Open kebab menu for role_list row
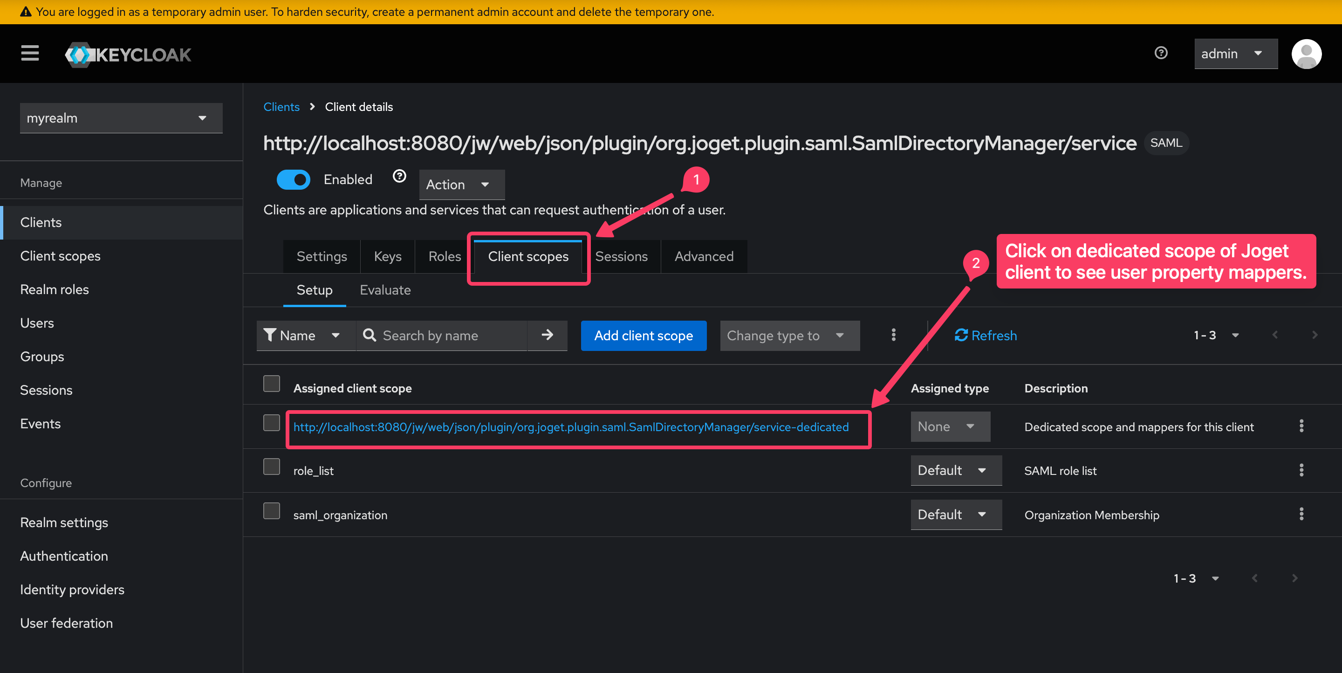Image resolution: width=1342 pixels, height=673 pixels. [x=1301, y=470]
